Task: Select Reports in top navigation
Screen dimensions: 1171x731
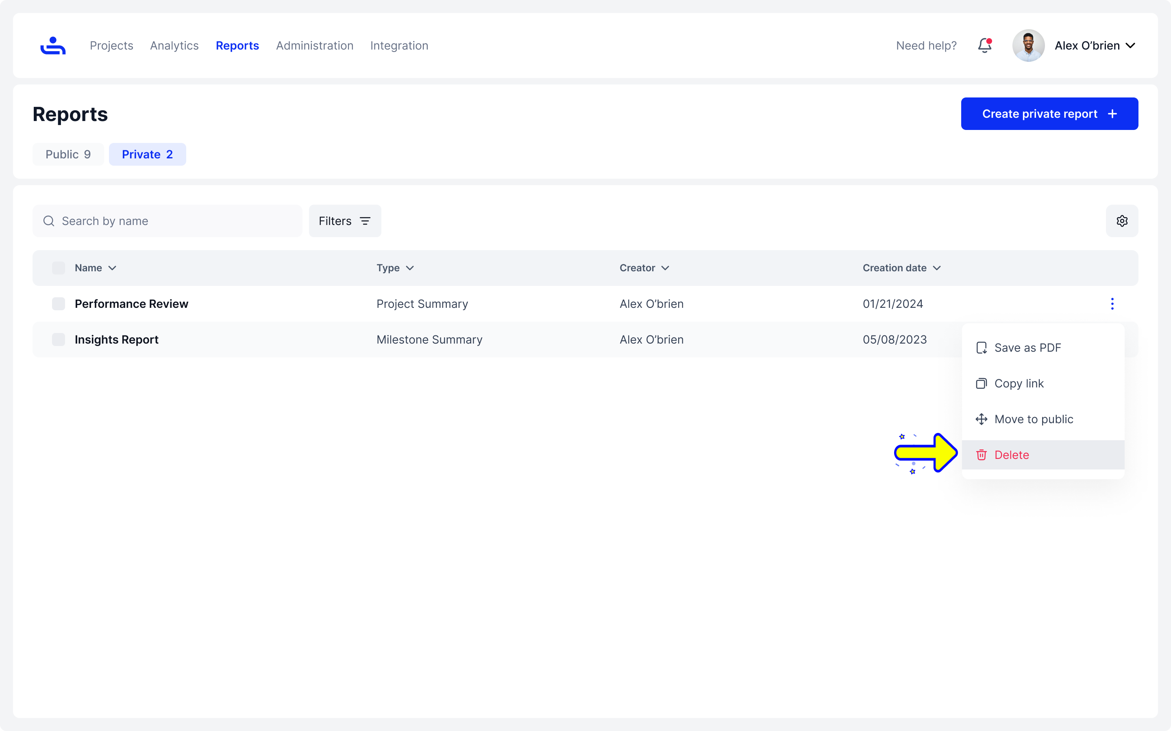Action: [x=237, y=45]
